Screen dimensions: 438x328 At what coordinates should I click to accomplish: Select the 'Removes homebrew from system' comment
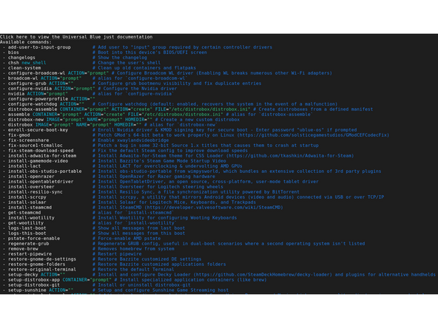[133, 248]
